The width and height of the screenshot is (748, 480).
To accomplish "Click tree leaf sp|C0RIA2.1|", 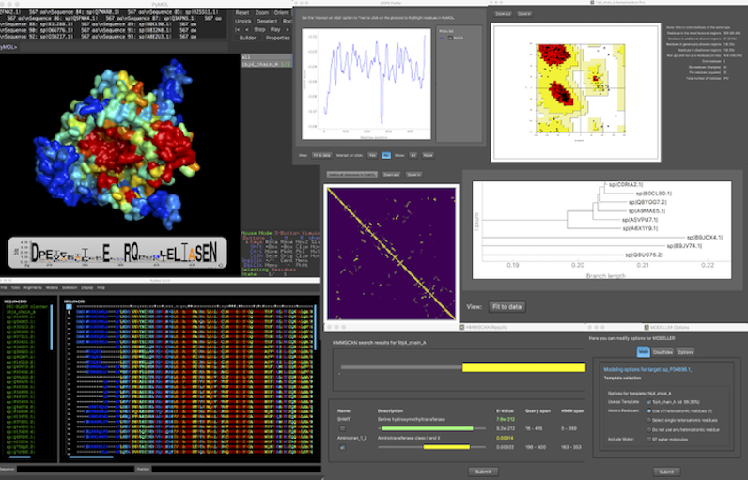I will (x=626, y=184).
